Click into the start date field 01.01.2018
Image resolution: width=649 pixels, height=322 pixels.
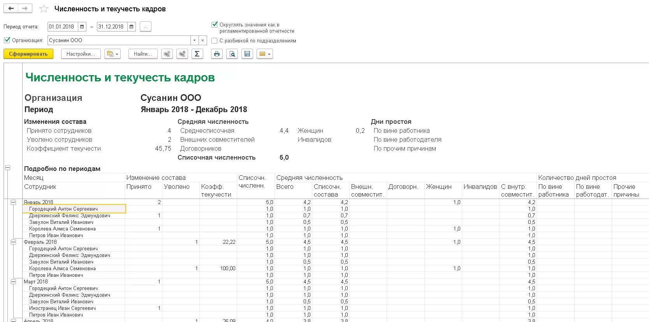[63, 26]
